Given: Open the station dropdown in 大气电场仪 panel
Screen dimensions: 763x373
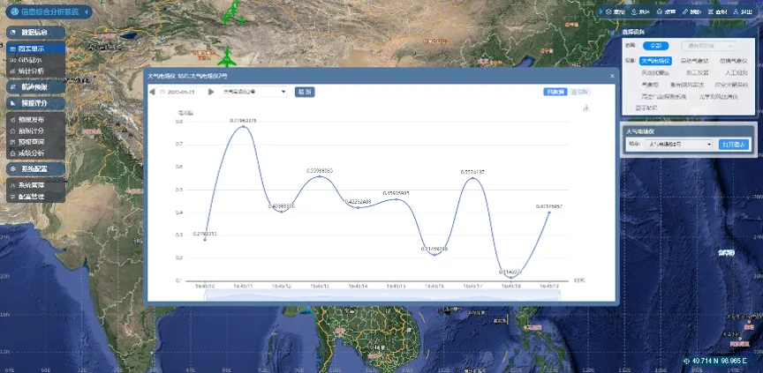Looking at the screenshot, I should pyautogui.click(x=678, y=144).
